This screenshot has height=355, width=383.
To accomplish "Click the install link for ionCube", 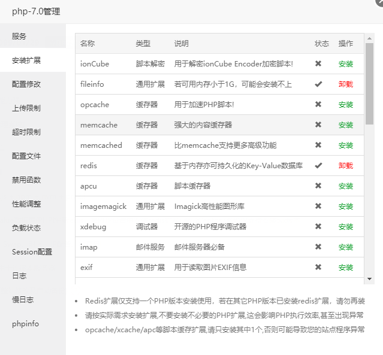I will point(345,64).
